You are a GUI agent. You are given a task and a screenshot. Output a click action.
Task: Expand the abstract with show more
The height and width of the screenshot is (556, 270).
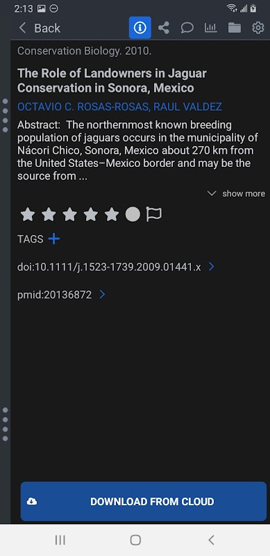point(236,194)
